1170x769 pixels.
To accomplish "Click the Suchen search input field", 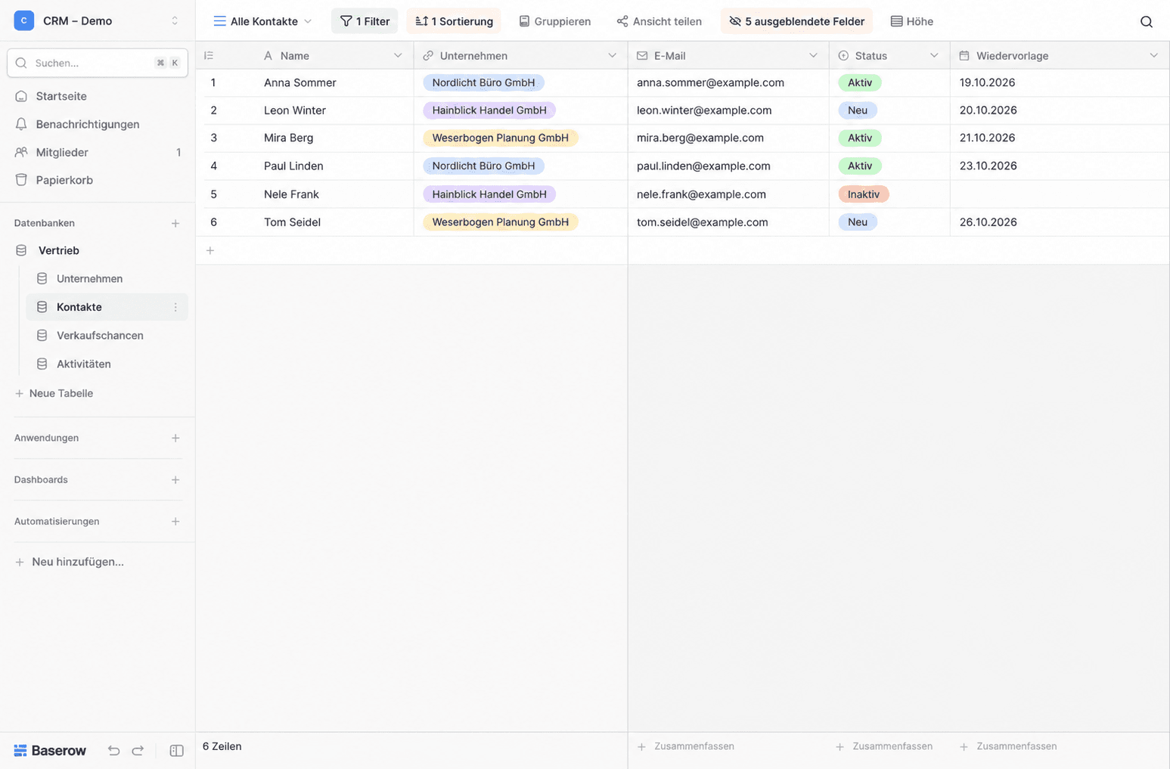I will pos(98,63).
